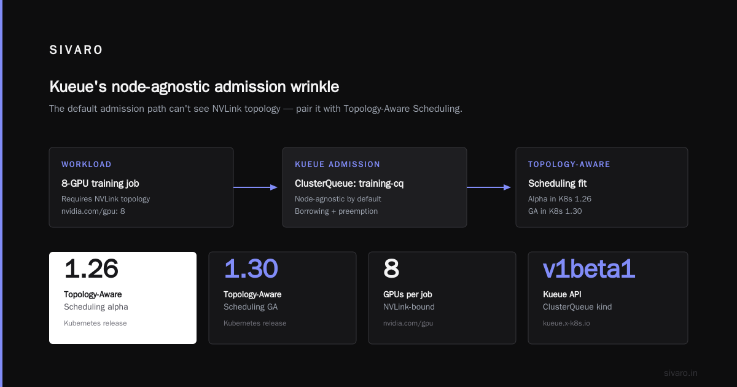Select the large 8 stat number
The width and height of the screenshot is (737, 387).
[x=391, y=269]
